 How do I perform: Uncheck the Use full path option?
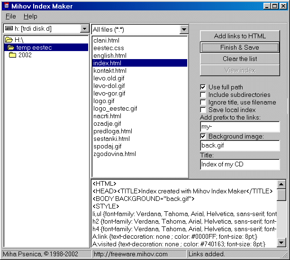click(x=203, y=87)
